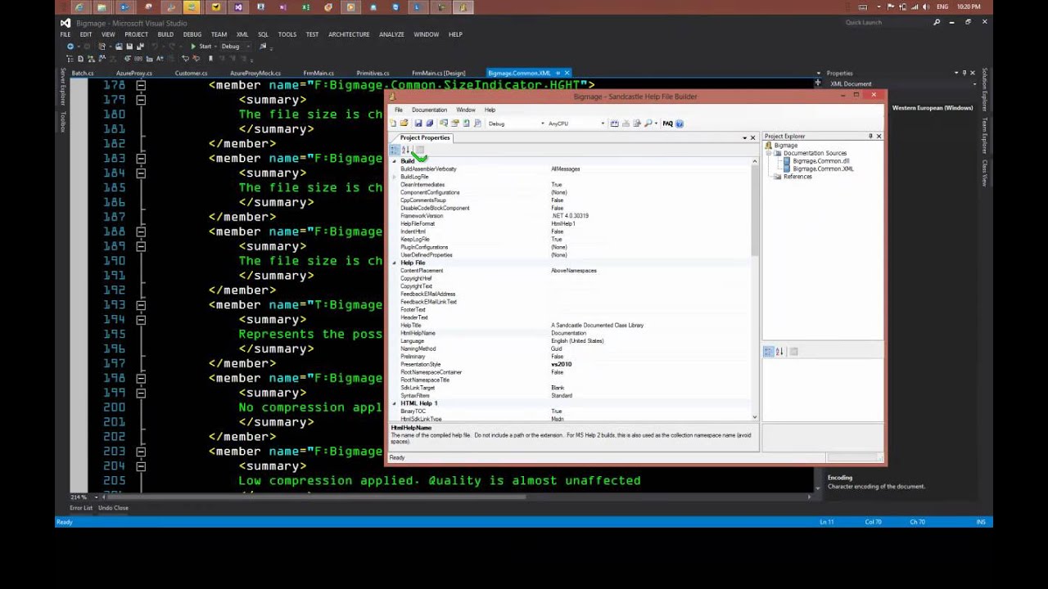Collapse XML member node at line 178
This screenshot has width=1048, height=589.
coord(141,85)
